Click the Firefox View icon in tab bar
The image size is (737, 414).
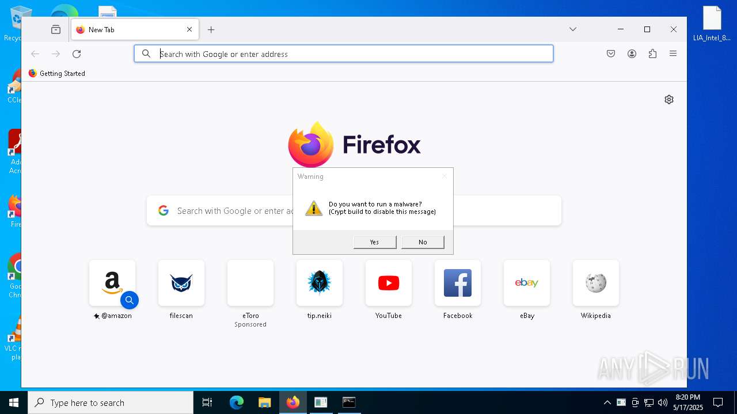pyautogui.click(x=56, y=29)
